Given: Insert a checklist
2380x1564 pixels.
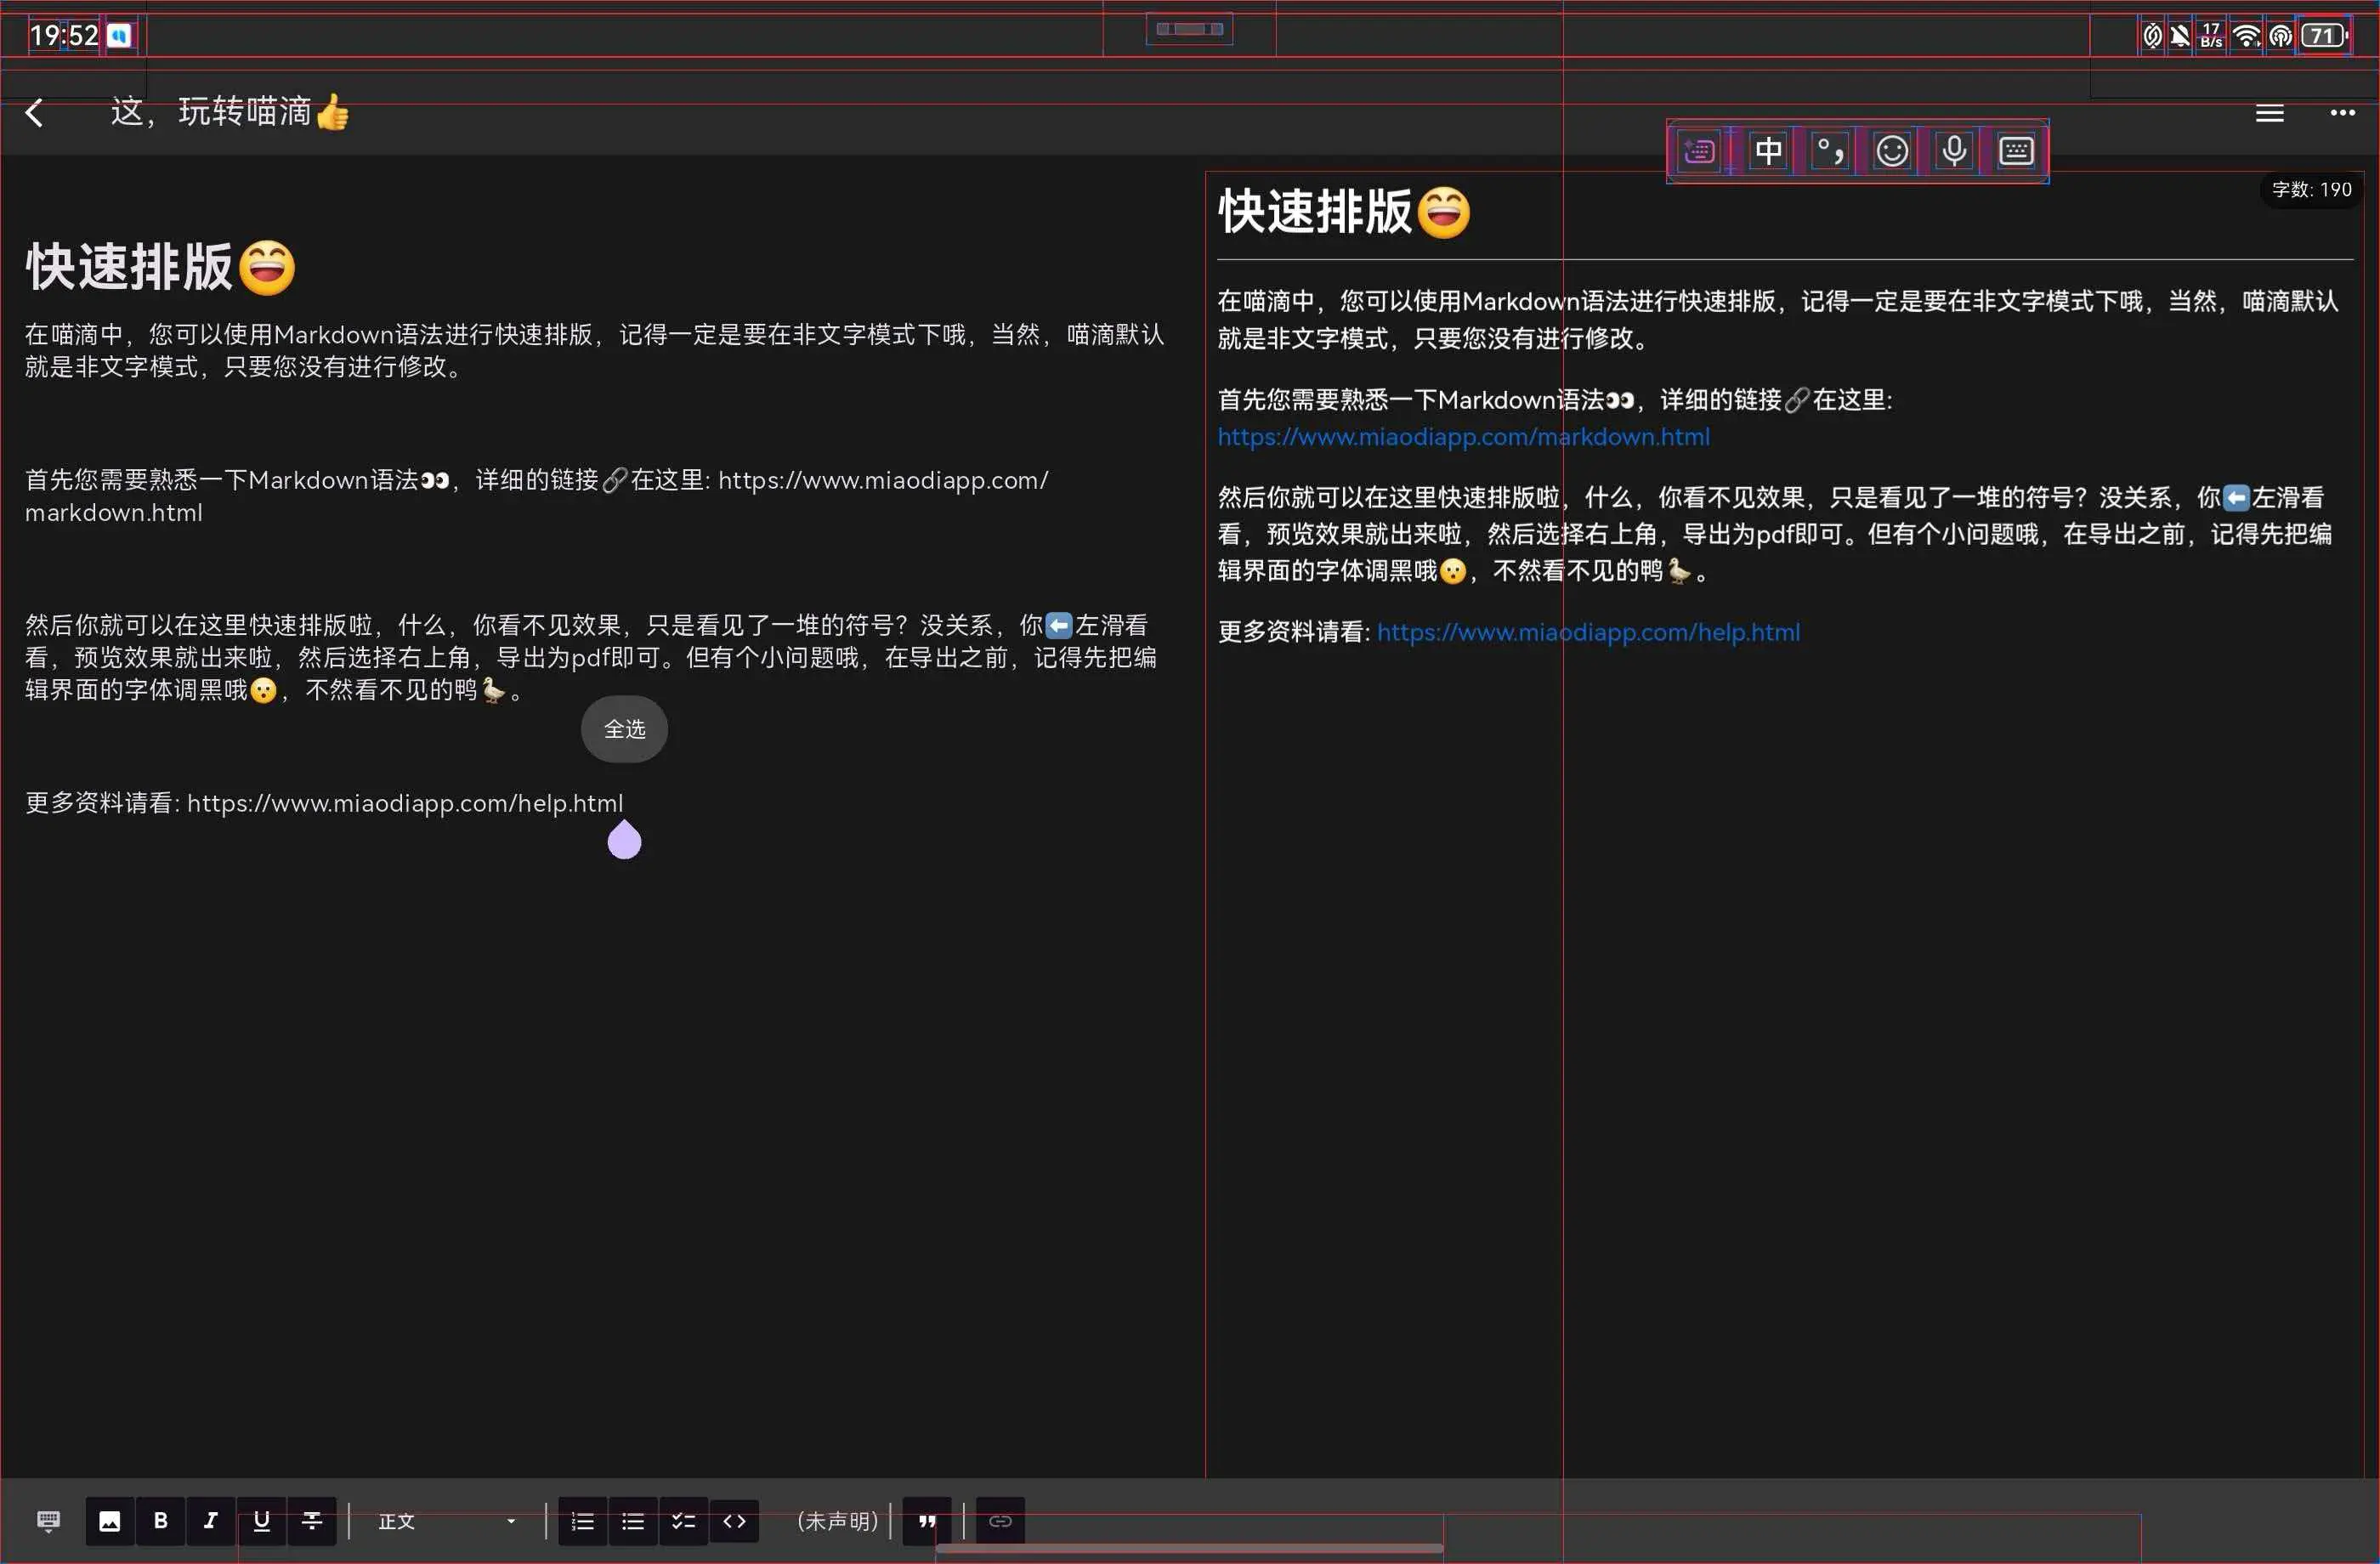Looking at the screenshot, I should point(683,1521).
